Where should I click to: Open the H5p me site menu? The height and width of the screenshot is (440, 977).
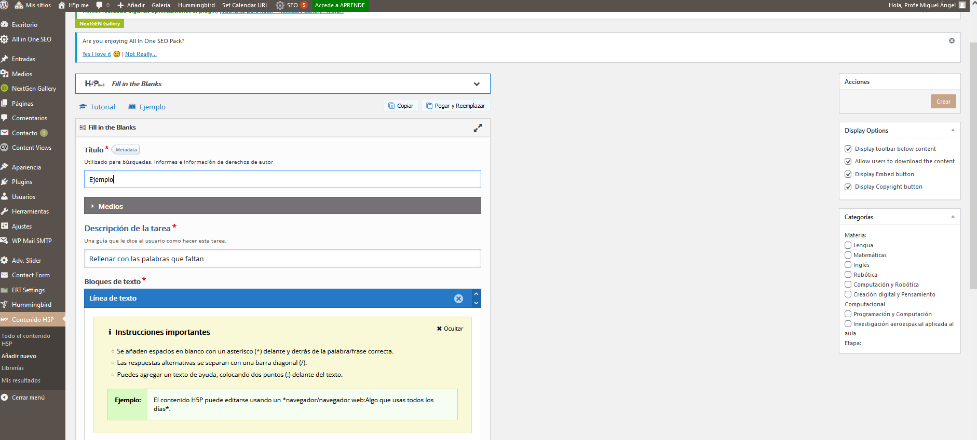(73, 5)
